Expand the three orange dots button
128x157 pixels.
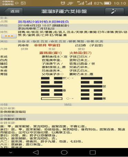click(9, 36)
